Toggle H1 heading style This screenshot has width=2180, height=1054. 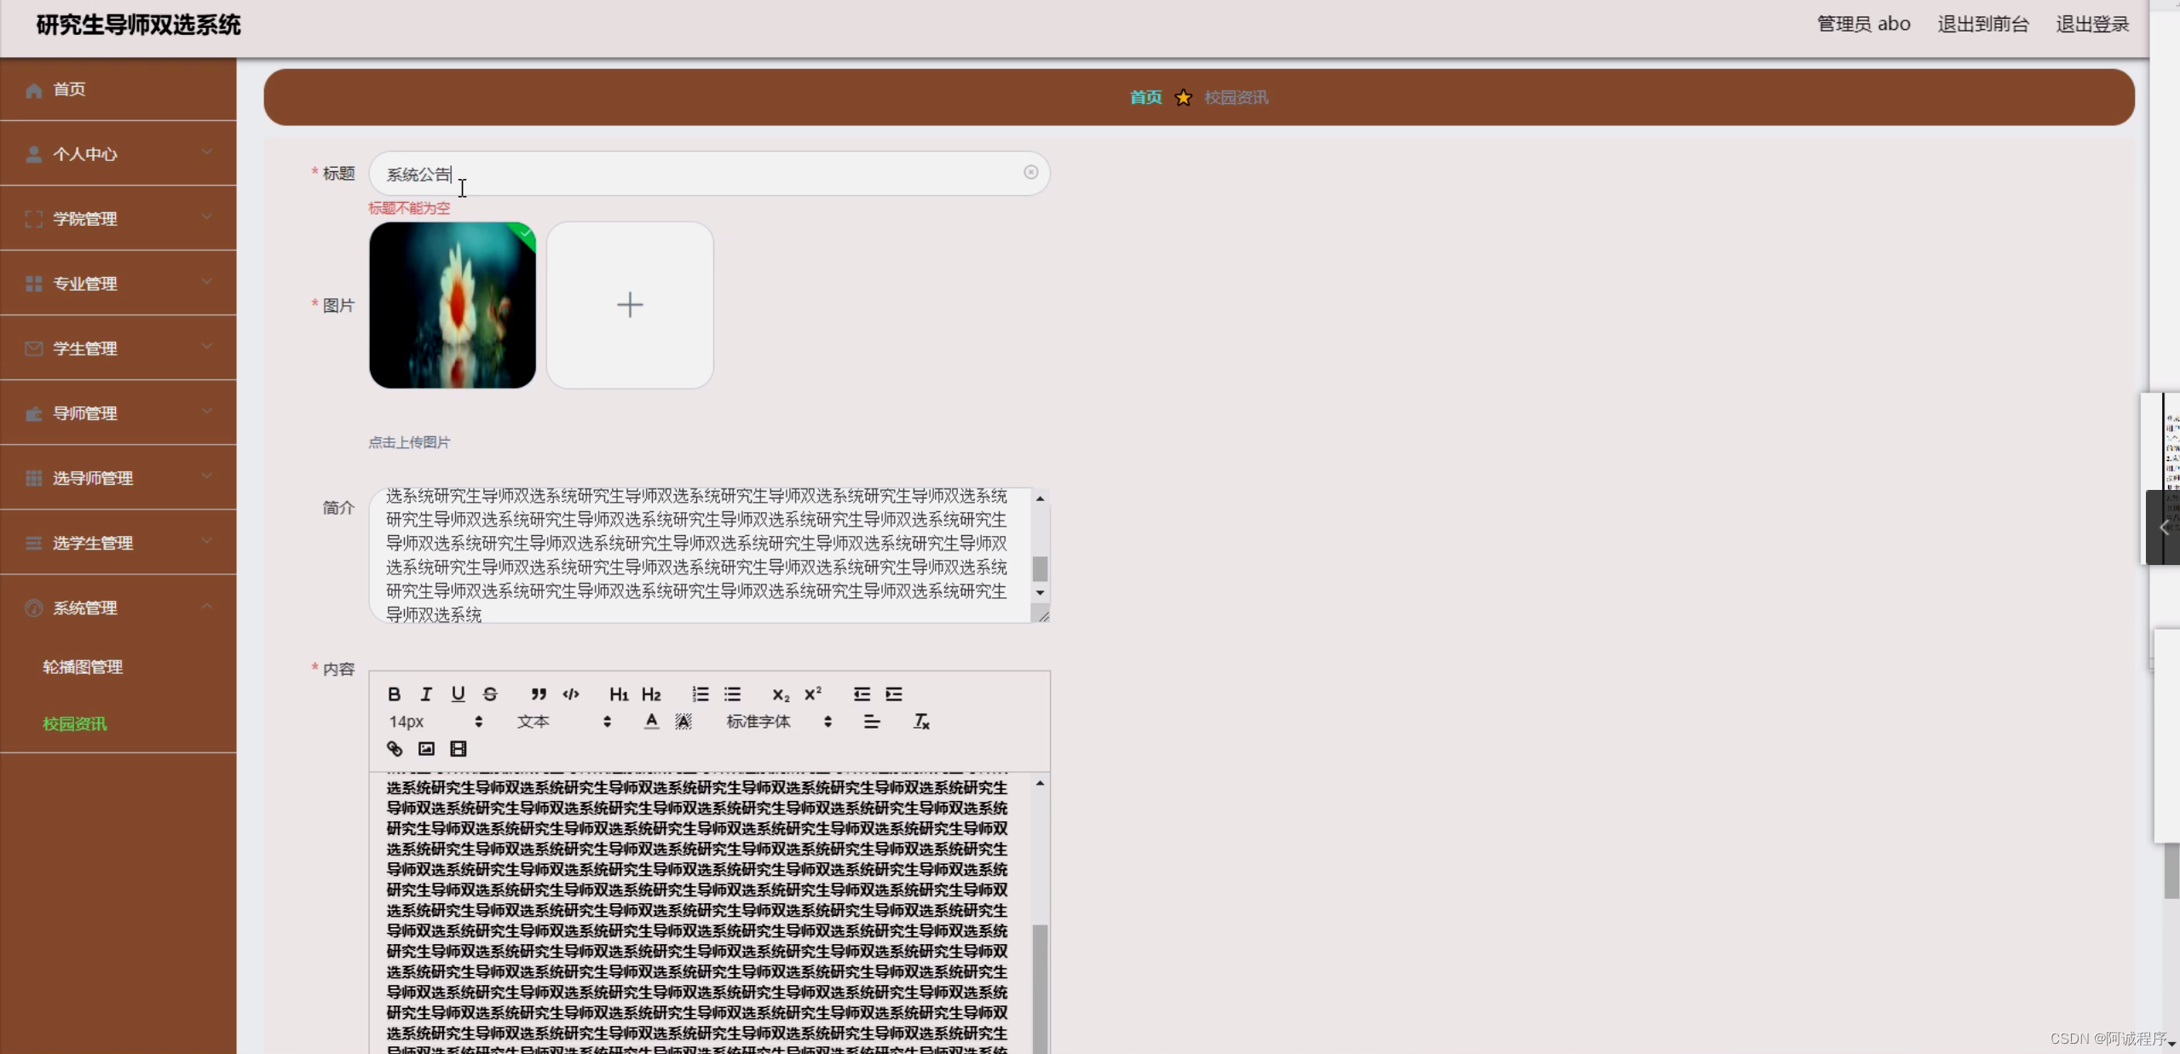(x=619, y=694)
